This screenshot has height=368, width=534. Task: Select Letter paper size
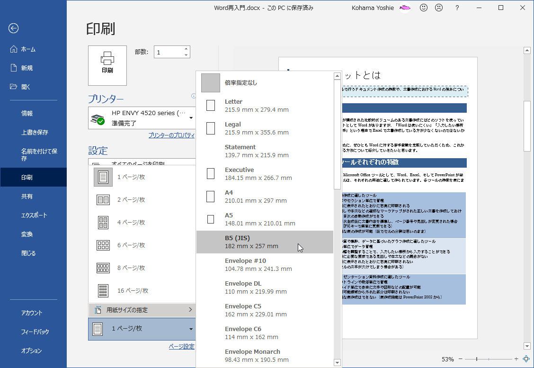point(265,106)
